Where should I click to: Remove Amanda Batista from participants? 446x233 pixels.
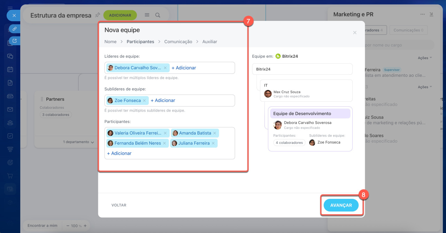point(215,133)
